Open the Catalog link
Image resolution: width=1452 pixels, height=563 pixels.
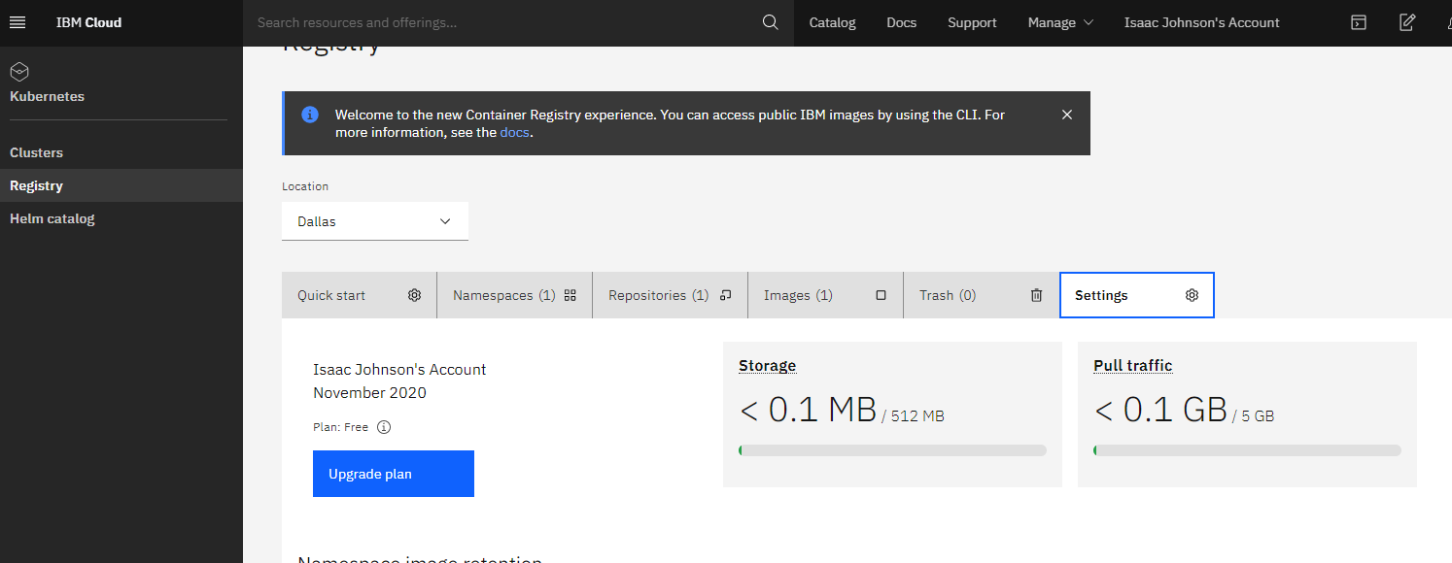(833, 22)
